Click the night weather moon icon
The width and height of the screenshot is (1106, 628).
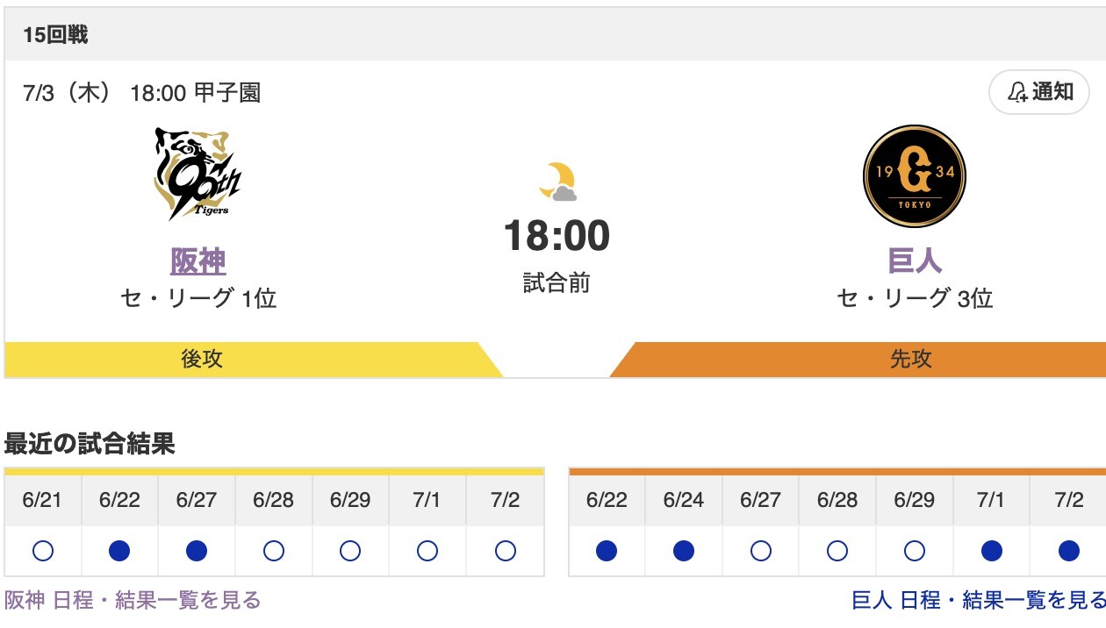557,182
